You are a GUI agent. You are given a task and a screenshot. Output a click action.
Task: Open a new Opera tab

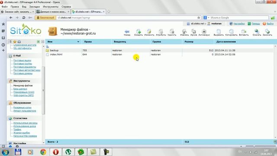point(109,12)
